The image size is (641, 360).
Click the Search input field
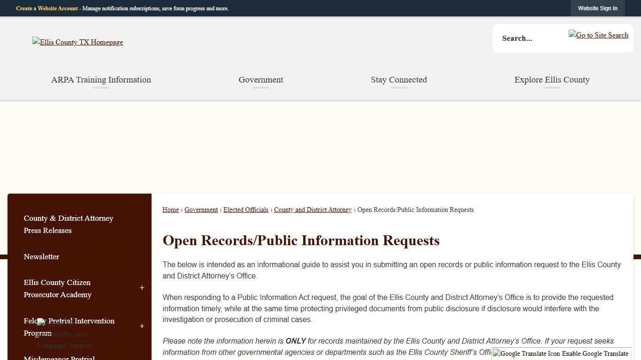535,38
